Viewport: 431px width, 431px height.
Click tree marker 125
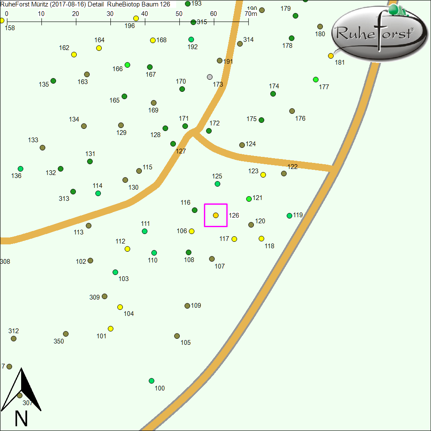coord(217,184)
